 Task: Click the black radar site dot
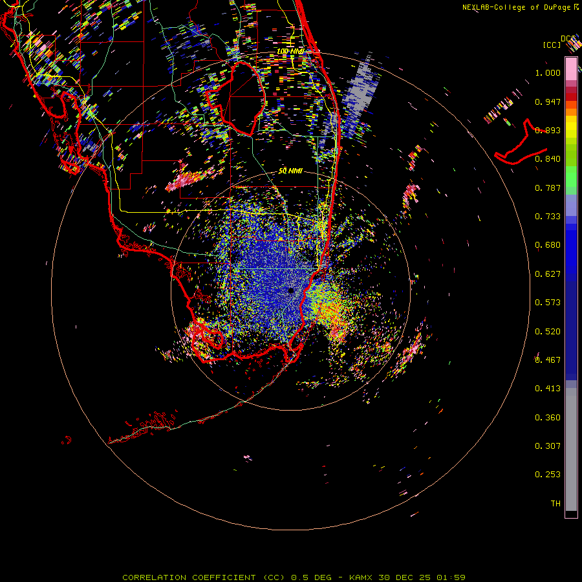pyautogui.click(x=291, y=291)
